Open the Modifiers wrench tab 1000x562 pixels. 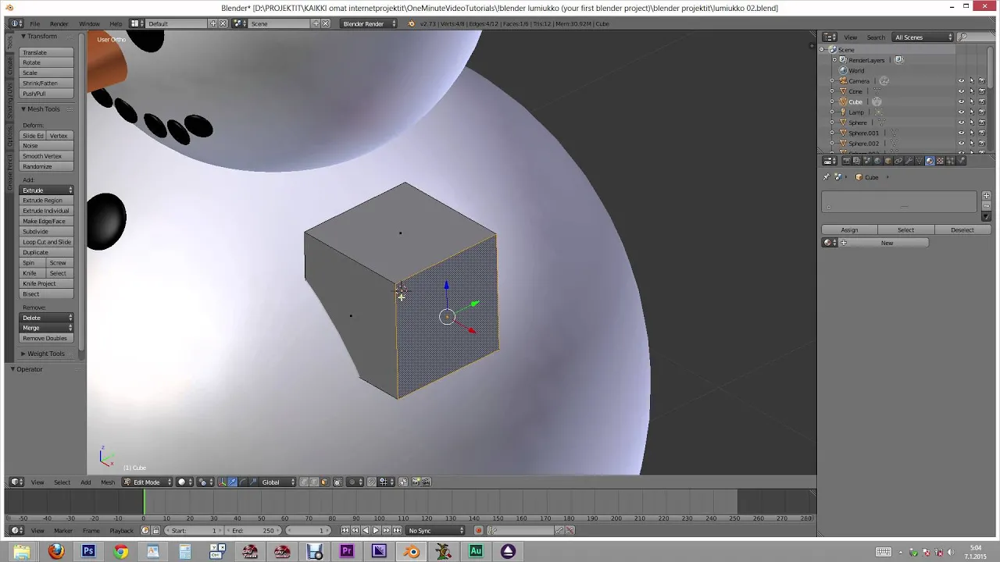coord(909,161)
